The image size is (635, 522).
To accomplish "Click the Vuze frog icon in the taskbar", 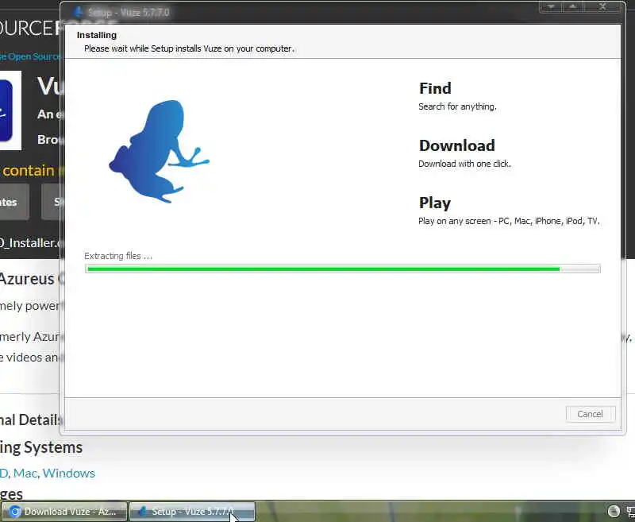I will (x=142, y=512).
